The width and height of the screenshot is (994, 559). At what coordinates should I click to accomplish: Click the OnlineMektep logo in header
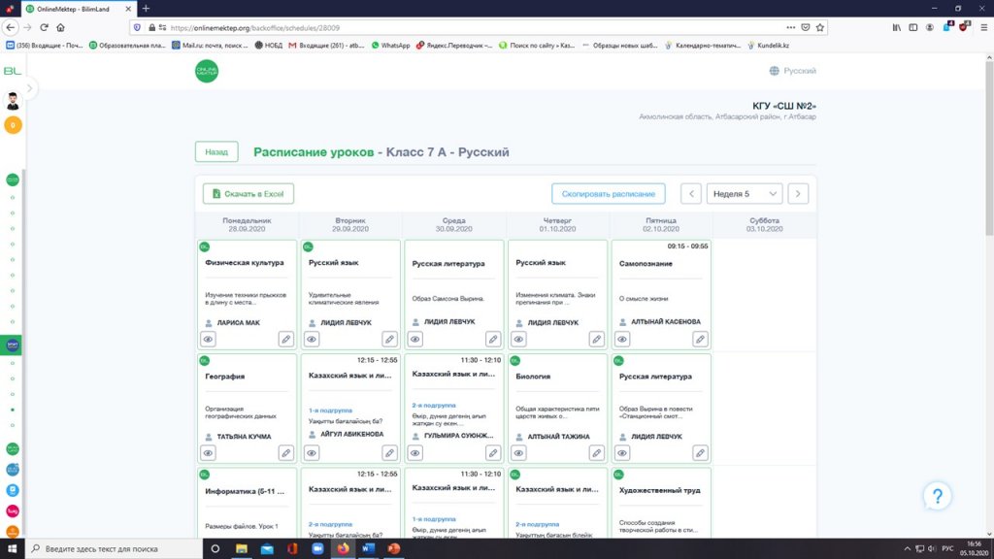[207, 71]
